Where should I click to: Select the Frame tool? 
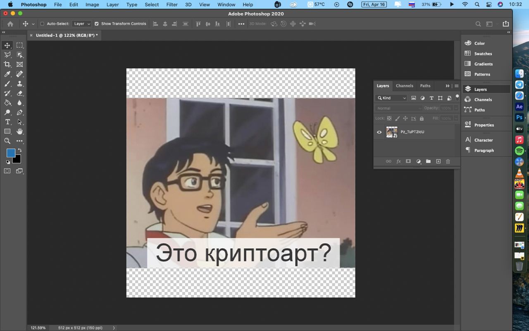pyautogui.click(x=19, y=64)
